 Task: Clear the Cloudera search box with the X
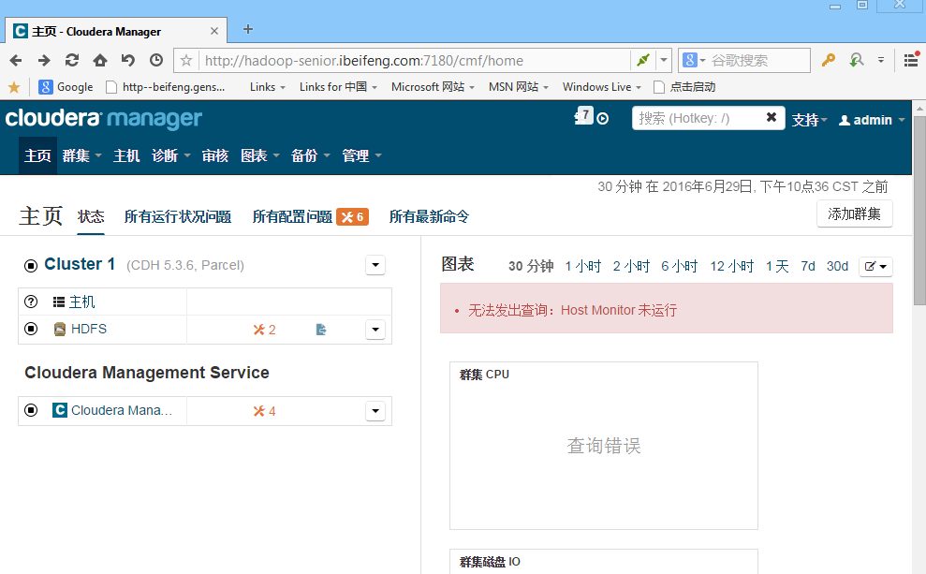[772, 118]
